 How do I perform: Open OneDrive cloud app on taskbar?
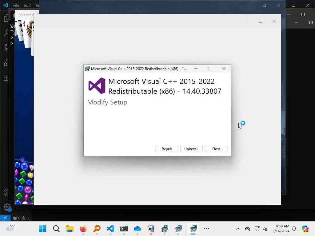tap(138, 229)
